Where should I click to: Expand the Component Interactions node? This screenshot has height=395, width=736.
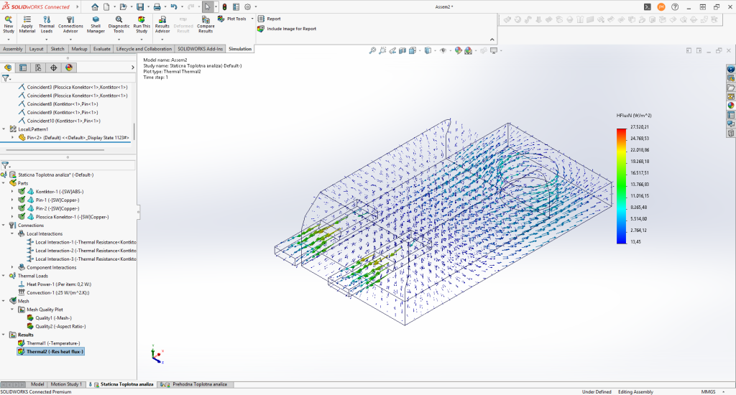pyautogui.click(x=12, y=267)
